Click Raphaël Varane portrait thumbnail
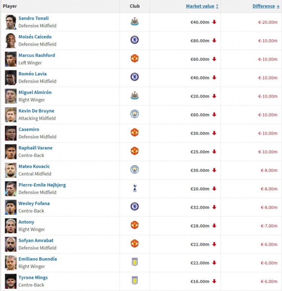Viewport: 282px width, 291px height. pyautogui.click(x=11, y=152)
